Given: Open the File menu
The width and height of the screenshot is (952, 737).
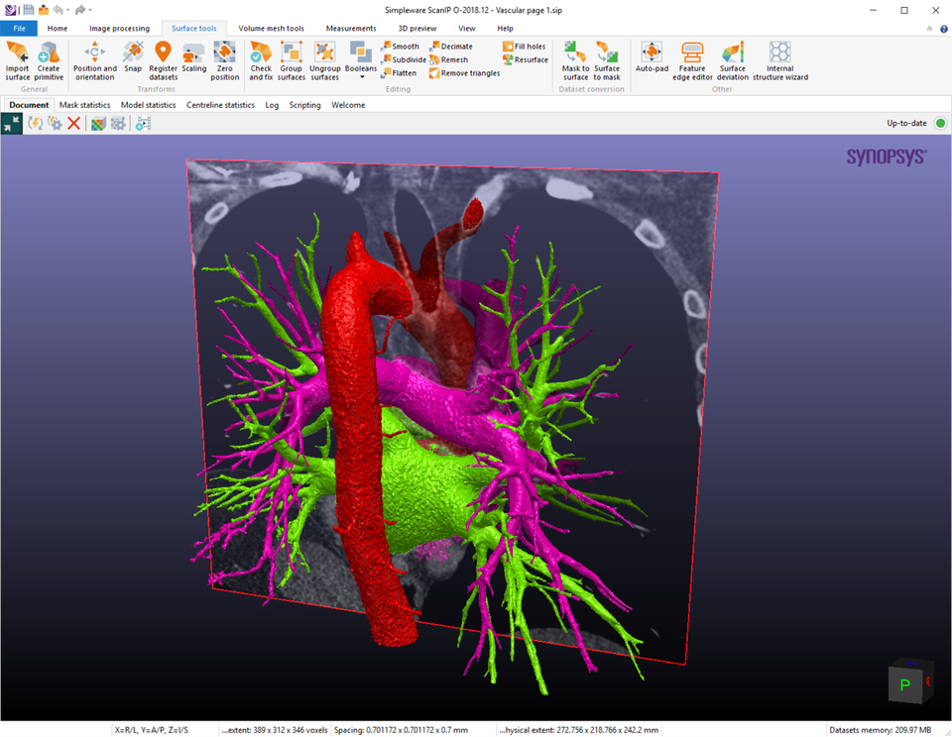Looking at the screenshot, I should coord(19,29).
